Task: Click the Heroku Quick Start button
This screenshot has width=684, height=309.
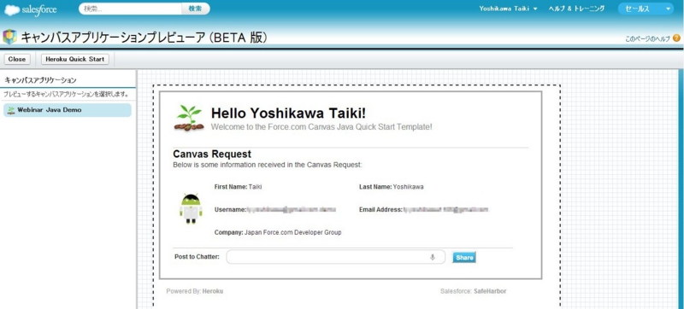Action: click(x=75, y=59)
